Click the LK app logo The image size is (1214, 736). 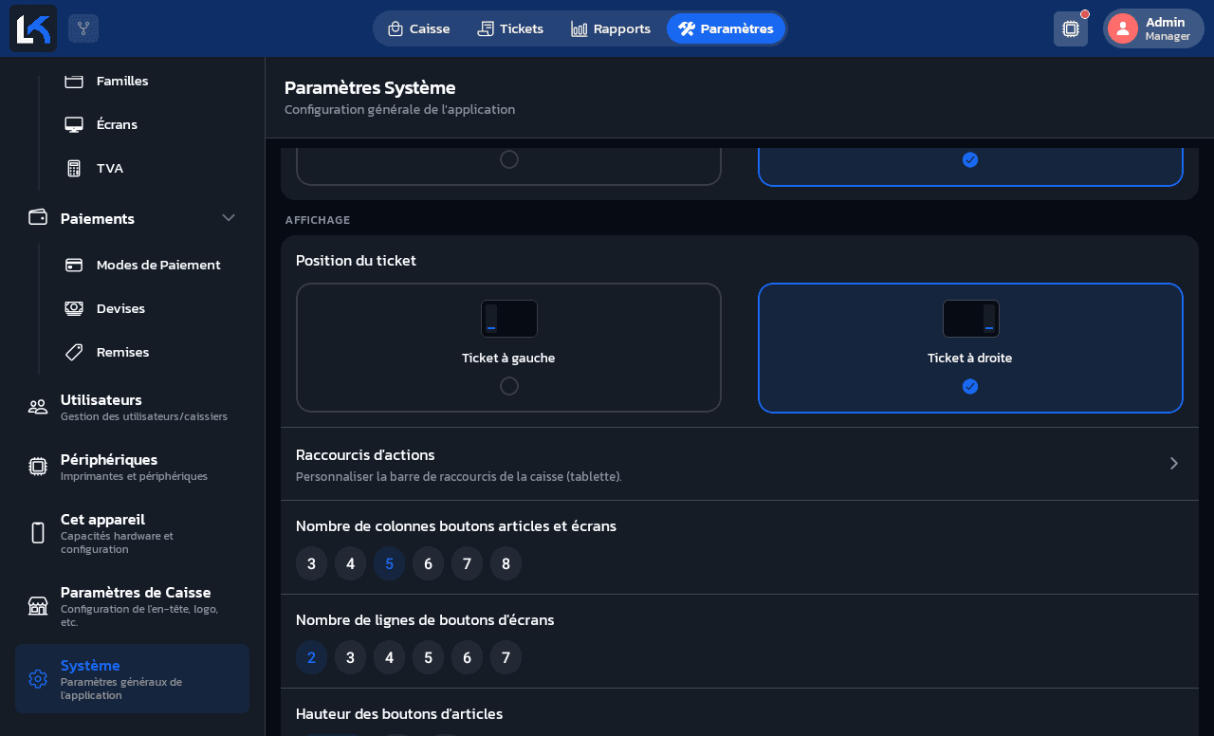tap(33, 28)
